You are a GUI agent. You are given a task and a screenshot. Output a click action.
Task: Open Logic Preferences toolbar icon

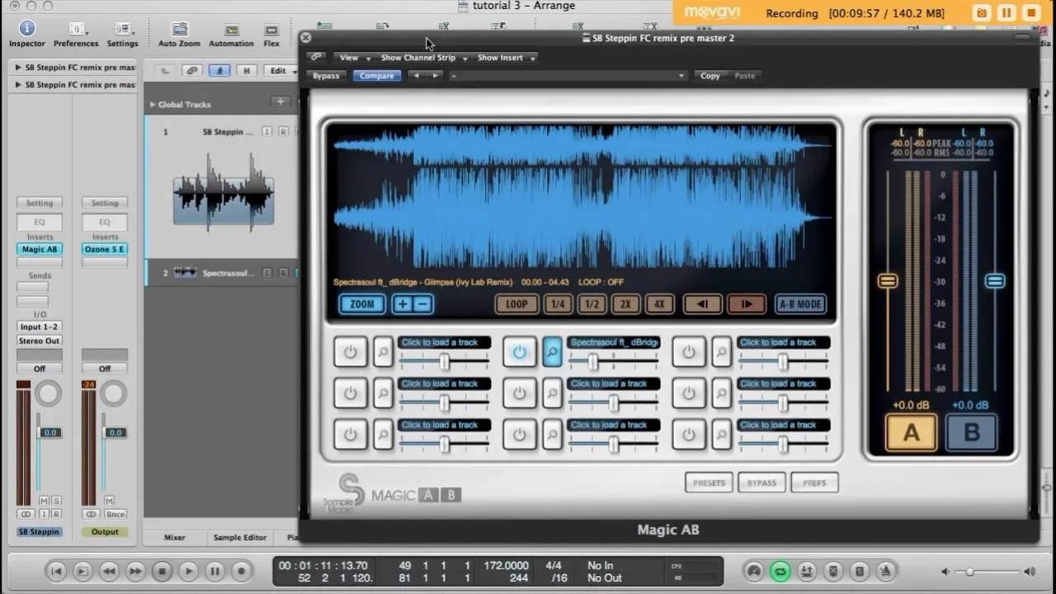pos(76,30)
